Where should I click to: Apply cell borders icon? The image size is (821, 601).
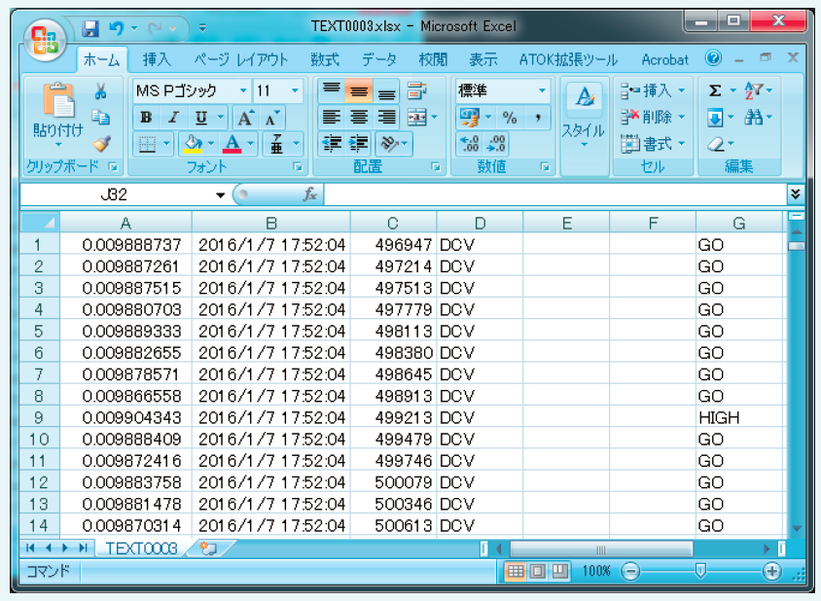pos(148,144)
